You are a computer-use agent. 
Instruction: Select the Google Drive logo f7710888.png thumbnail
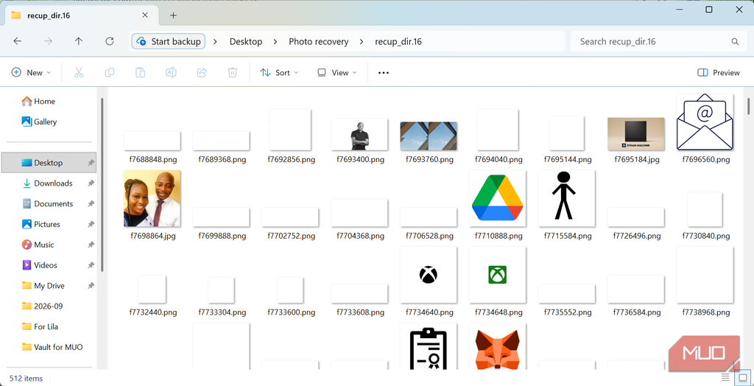498,198
